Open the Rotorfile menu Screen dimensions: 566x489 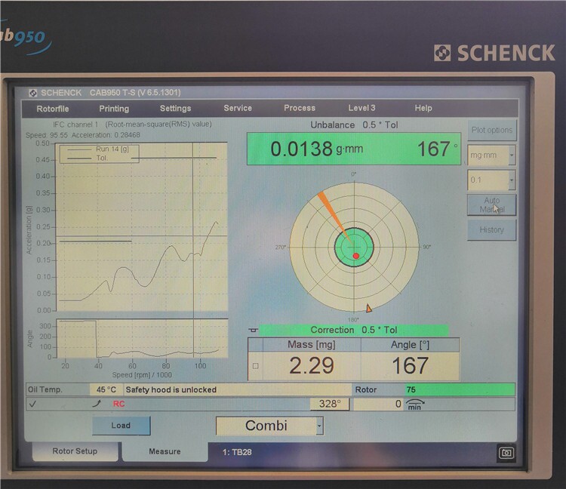(53, 109)
